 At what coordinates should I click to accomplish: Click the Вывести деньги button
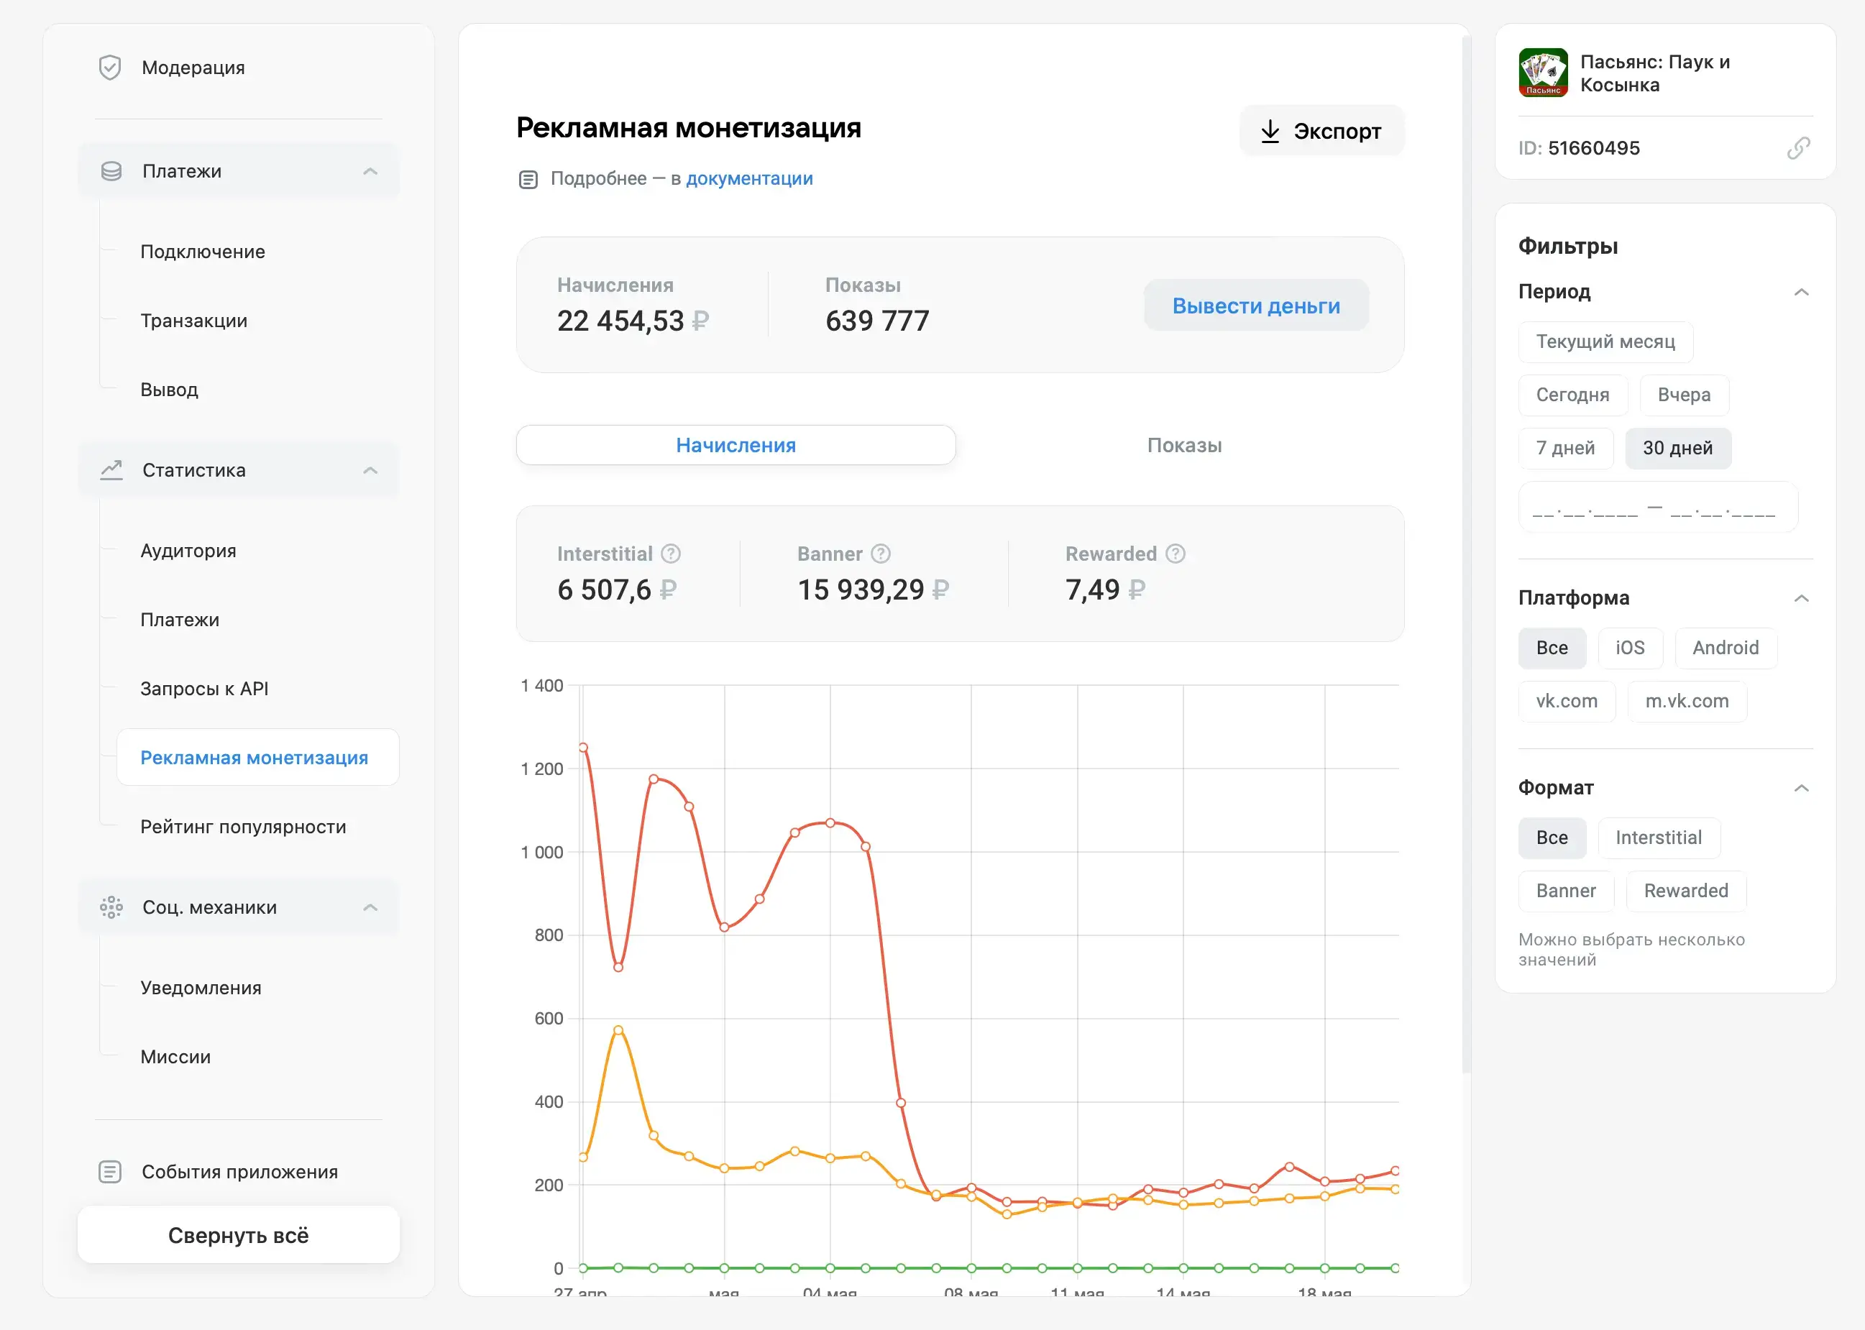click(1255, 306)
